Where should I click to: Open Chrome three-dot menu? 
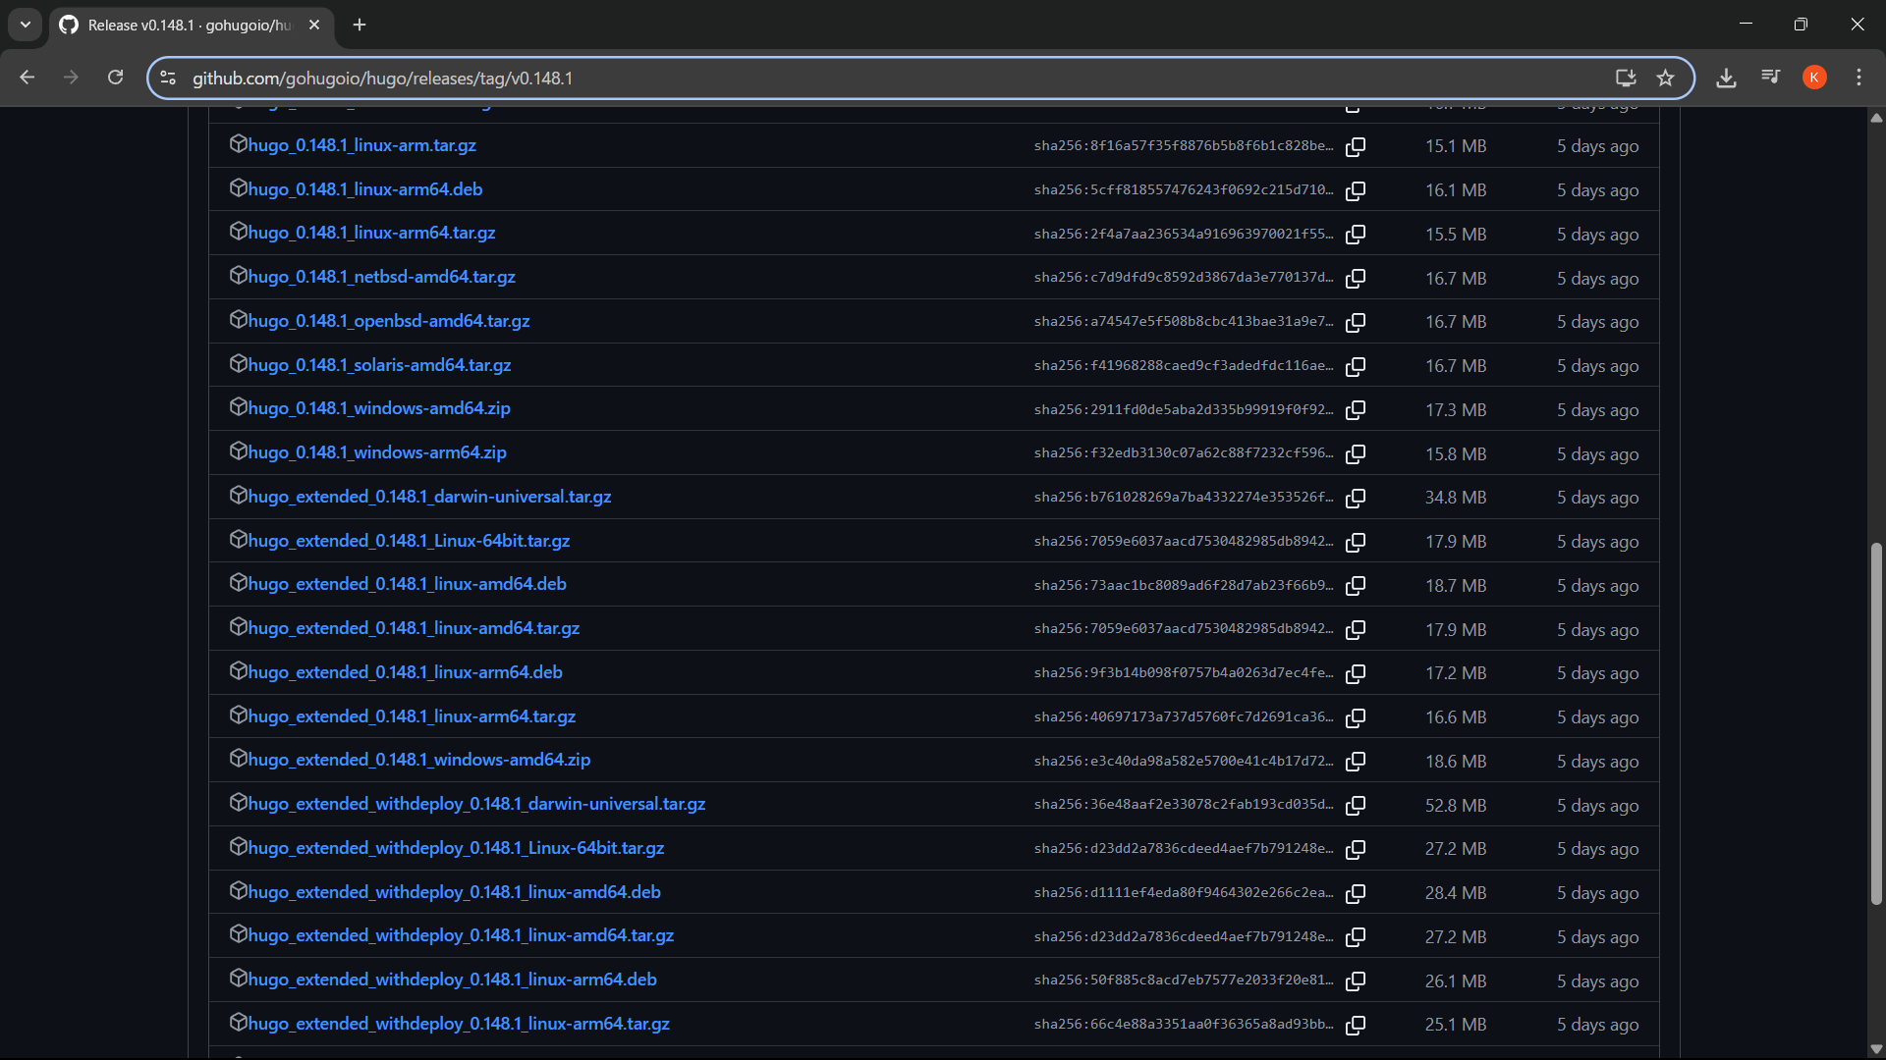tap(1858, 78)
